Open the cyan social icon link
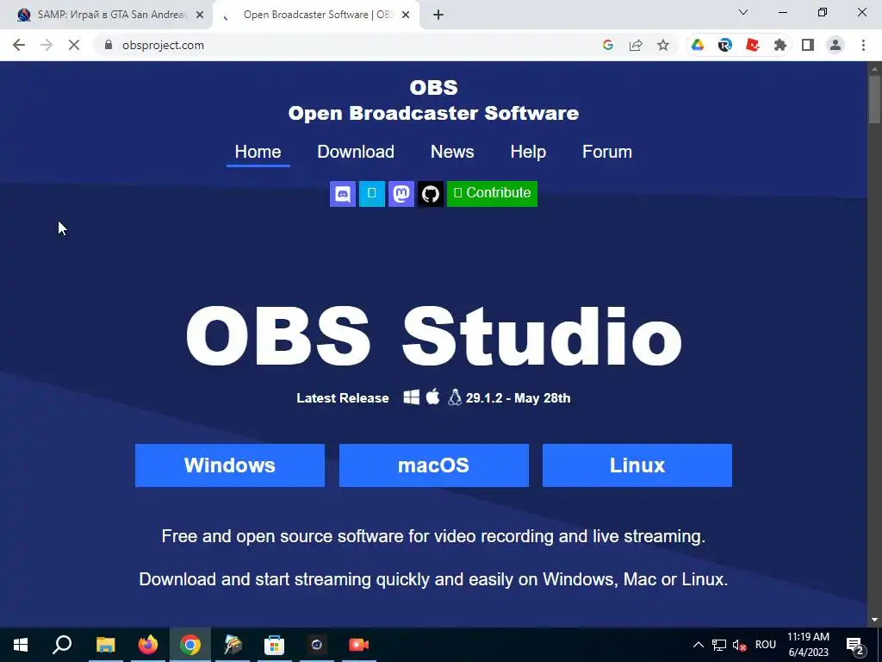882x662 pixels. pos(372,194)
